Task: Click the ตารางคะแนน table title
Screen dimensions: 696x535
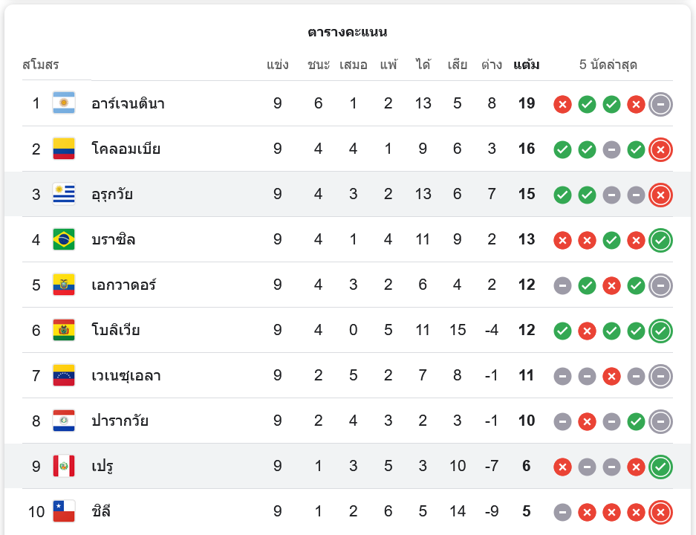Action: pyautogui.click(x=347, y=32)
